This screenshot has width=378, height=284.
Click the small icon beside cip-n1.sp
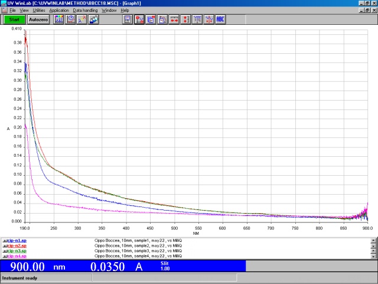click(x=5, y=241)
